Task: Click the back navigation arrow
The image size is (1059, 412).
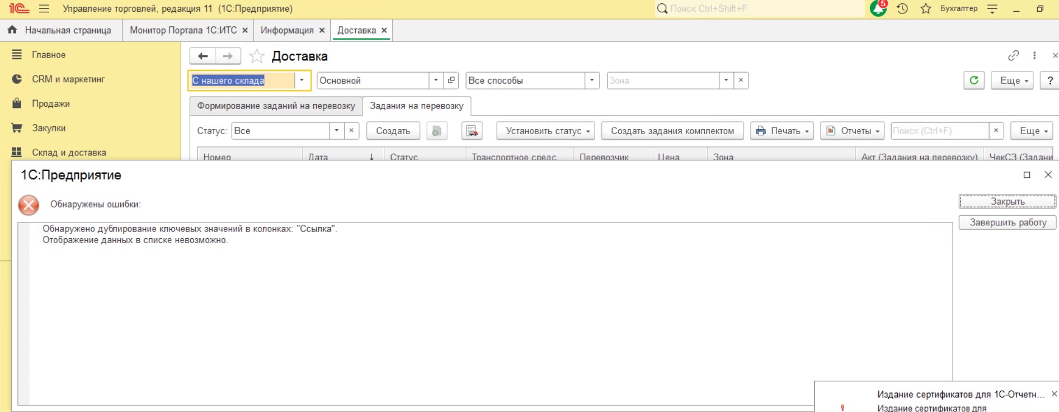Action: pyautogui.click(x=203, y=56)
